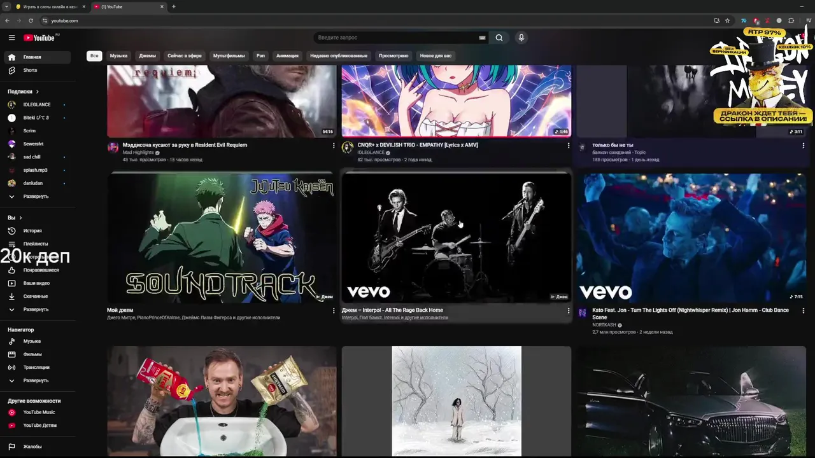Expand the subscriptions list with Развернуть
Screen dimensions: 815x458
[x=38, y=197]
